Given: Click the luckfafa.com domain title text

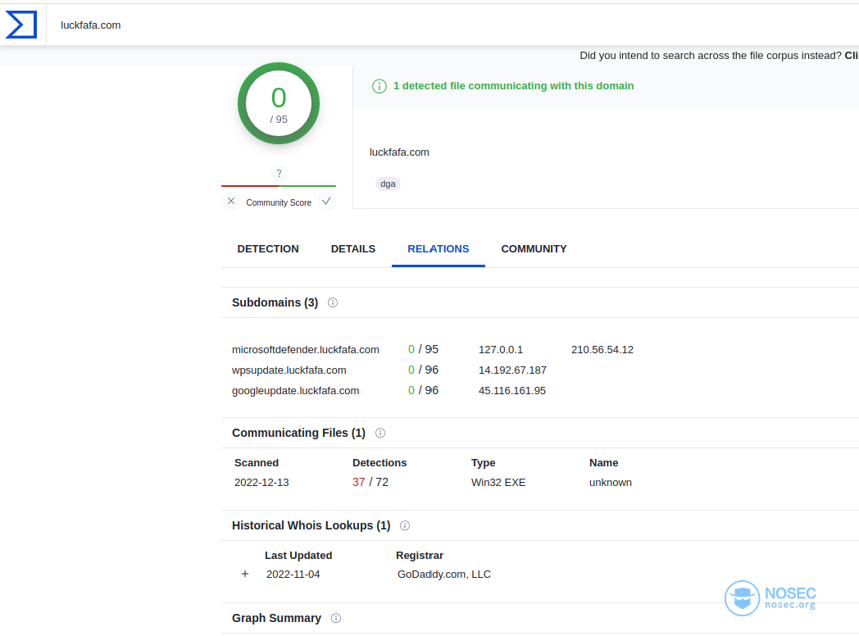Looking at the screenshot, I should [x=399, y=152].
